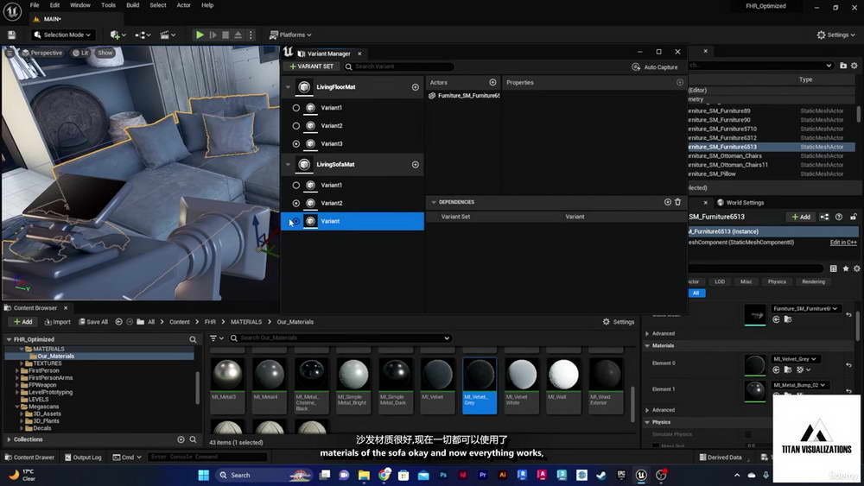Click the Search Variant field
The width and height of the screenshot is (864, 486).
tap(399, 66)
